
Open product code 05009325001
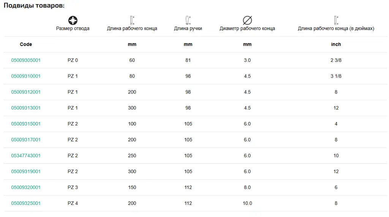[26, 203]
